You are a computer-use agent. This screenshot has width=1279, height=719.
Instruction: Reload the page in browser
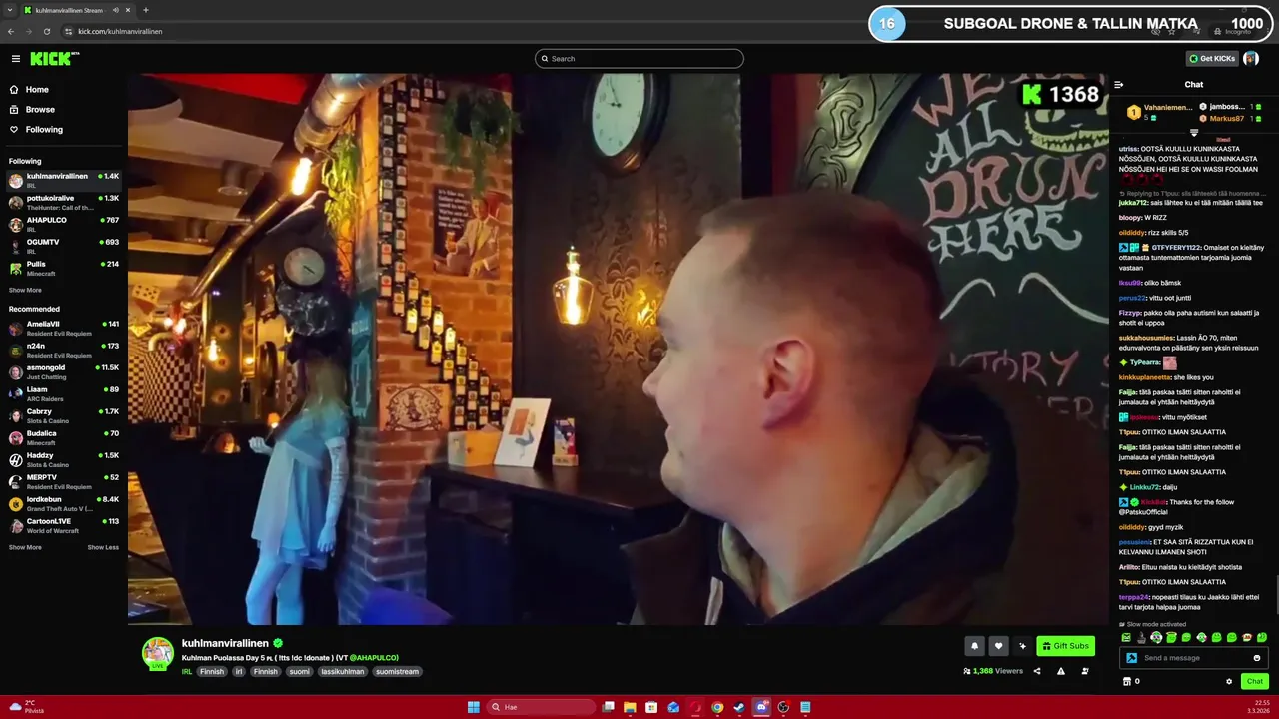(x=45, y=31)
